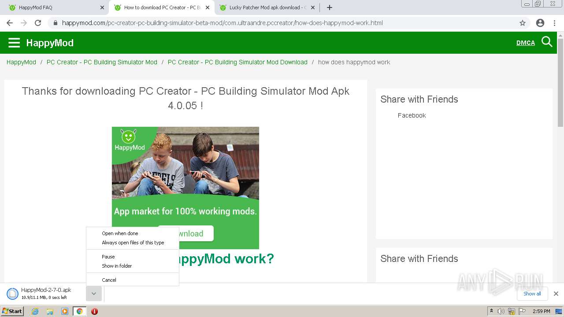The image size is (564, 317).
Task: Open the media player taskbar icon
Action: 65,311
